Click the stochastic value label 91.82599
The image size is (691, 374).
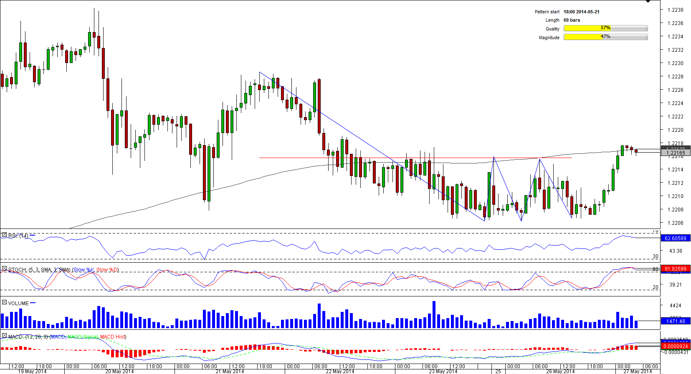point(675,269)
